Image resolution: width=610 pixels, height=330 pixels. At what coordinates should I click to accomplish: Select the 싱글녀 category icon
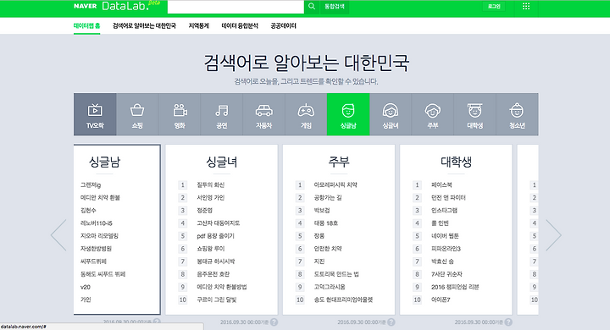pos(391,114)
